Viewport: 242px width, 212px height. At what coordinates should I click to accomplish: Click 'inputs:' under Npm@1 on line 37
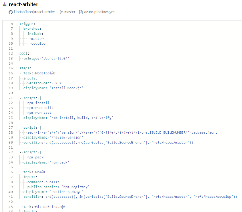pos(30,177)
